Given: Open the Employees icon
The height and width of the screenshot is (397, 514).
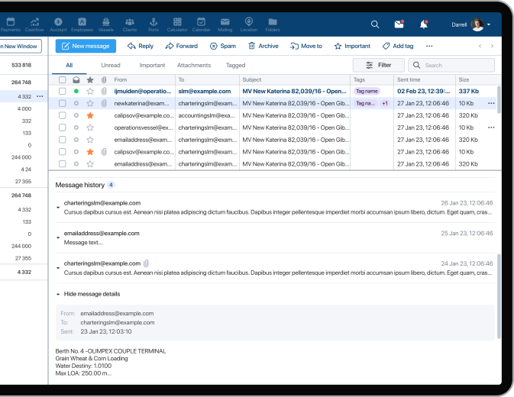Looking at the screenshot, I should [82, 22].
